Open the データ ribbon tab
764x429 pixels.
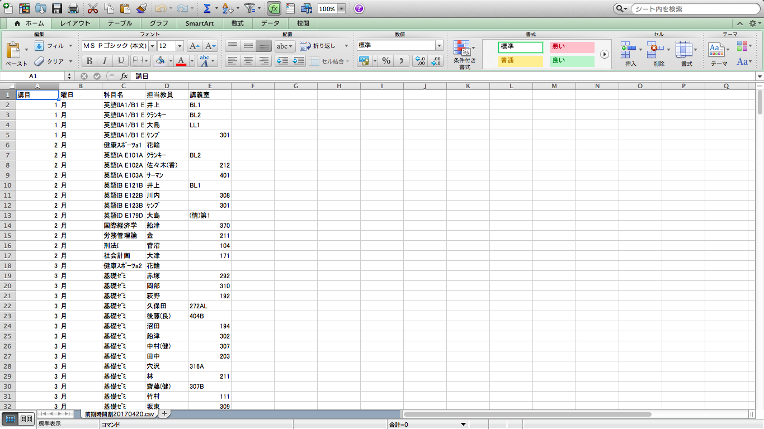270,23
